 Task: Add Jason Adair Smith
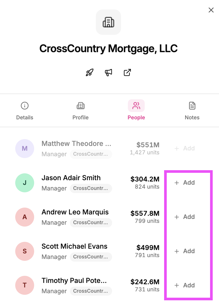click(x=185, y=183)
